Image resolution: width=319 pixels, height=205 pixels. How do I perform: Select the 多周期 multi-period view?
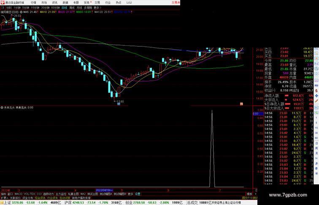pos(88,8)
